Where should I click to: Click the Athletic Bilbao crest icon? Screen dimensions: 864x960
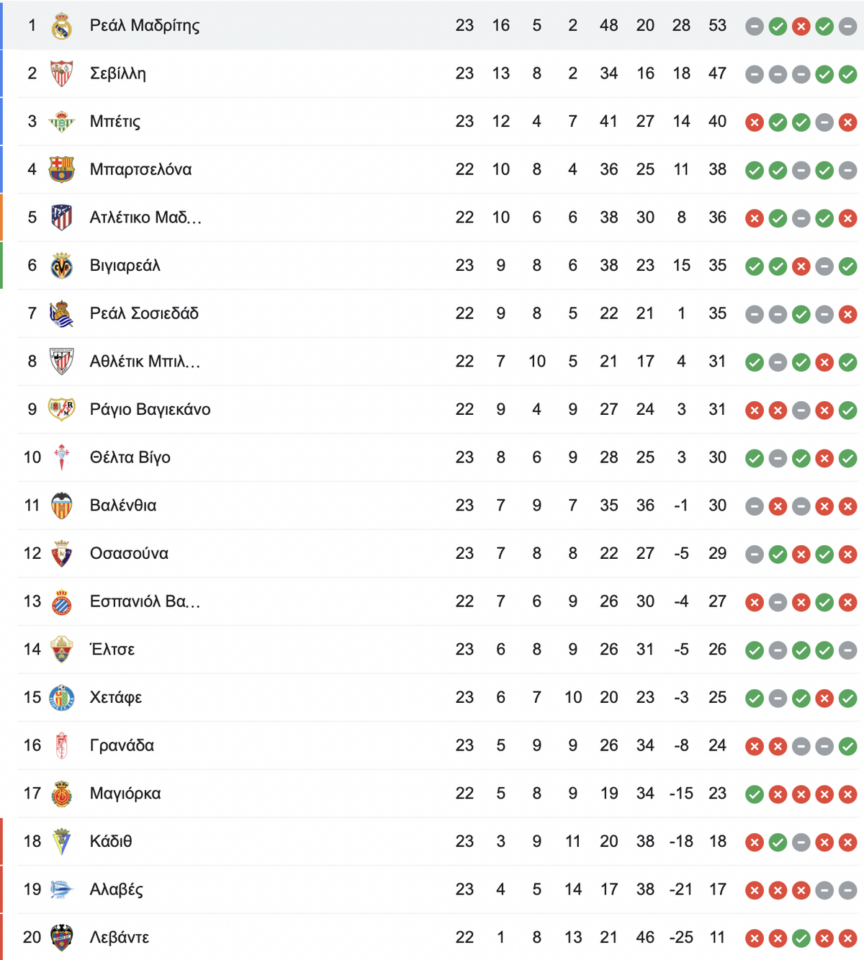(x=62, y=362)
